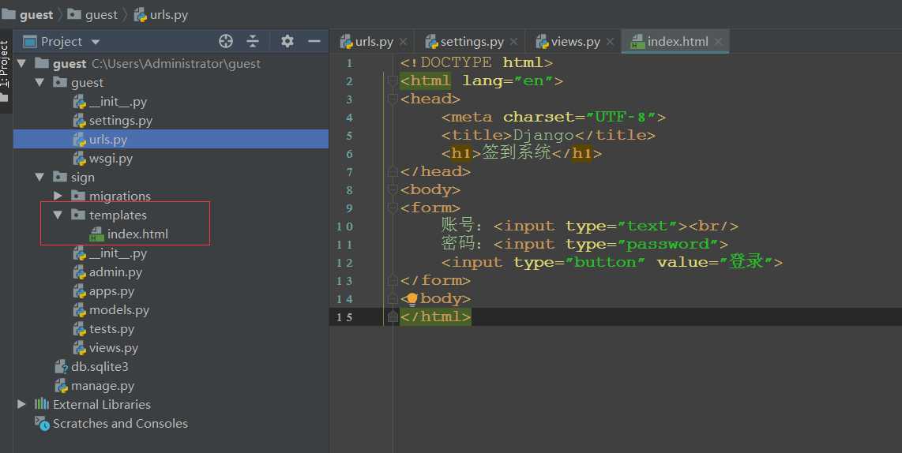Close the views.py tab

pos(610,42)
